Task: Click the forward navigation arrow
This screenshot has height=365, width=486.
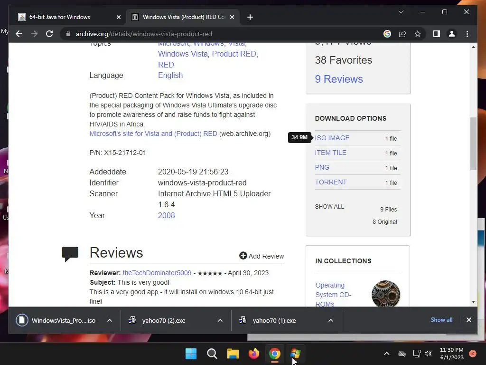Action: click(x=34, y=34)
